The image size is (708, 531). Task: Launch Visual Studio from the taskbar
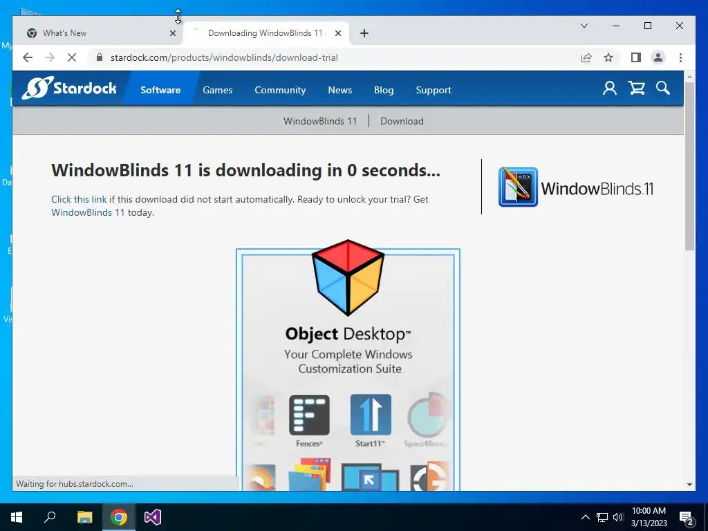pos(153,517)
